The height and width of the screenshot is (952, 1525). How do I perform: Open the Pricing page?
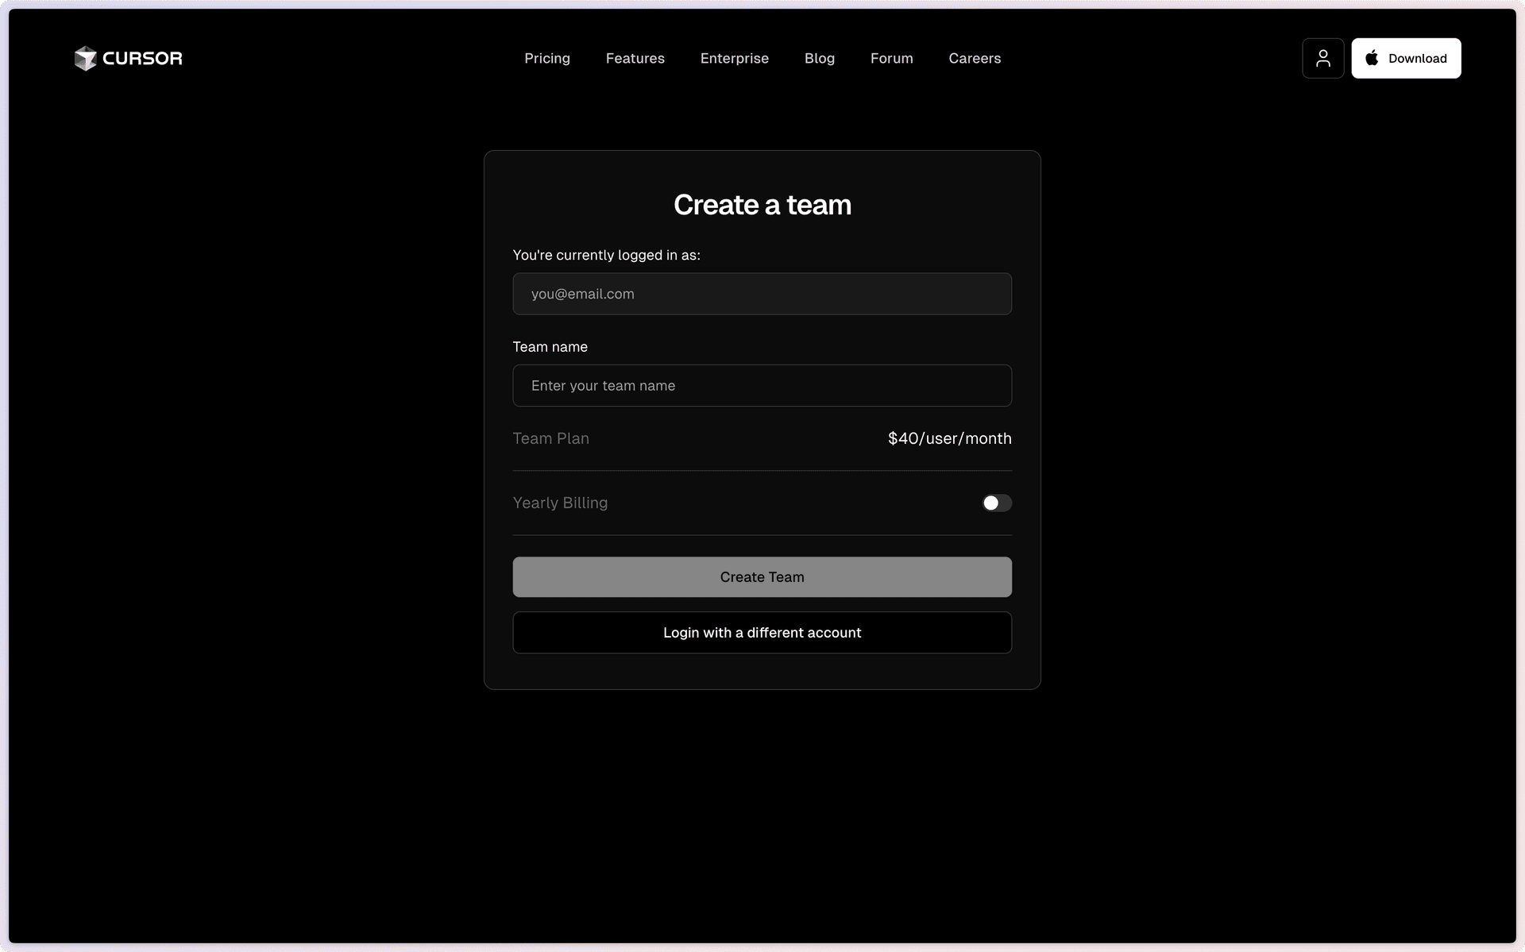coord(546,58)
